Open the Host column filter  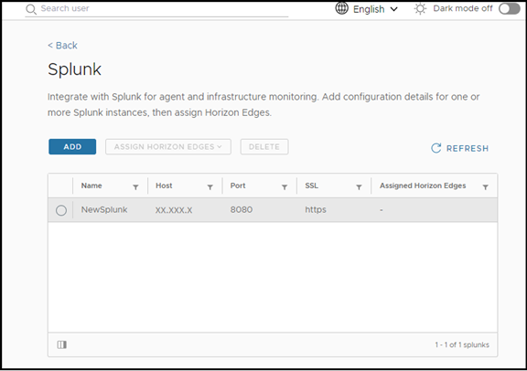[x=210, y=187]
